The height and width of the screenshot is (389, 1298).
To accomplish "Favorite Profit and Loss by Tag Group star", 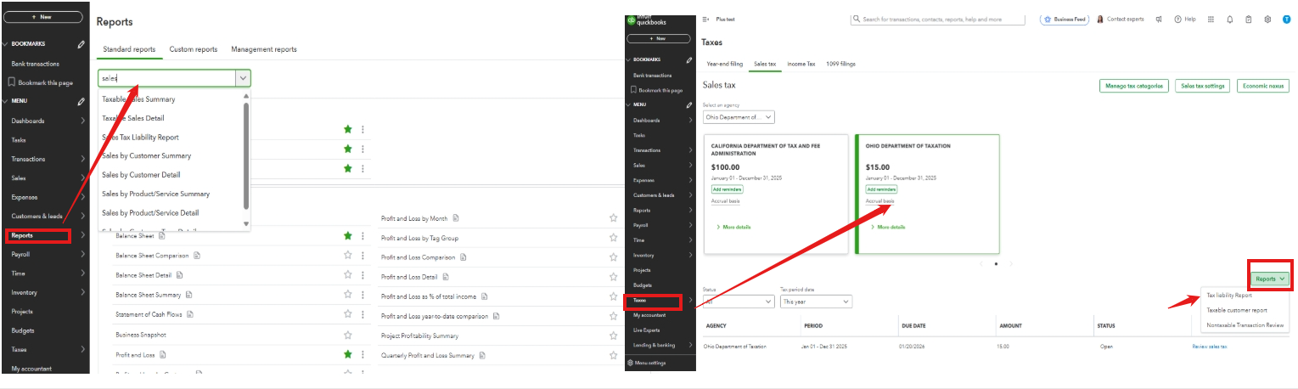I will [x=613, y=238].
